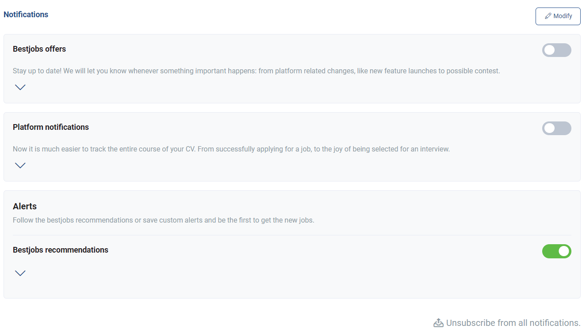
Task: Click the unsubscribe tray icon
Action: pyautogui.click(x=438, y=323)
